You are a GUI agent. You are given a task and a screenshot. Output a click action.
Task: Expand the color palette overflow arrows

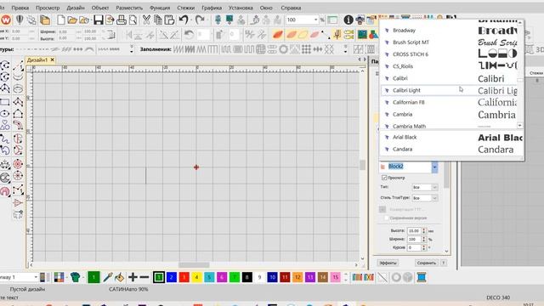point(345,277)
